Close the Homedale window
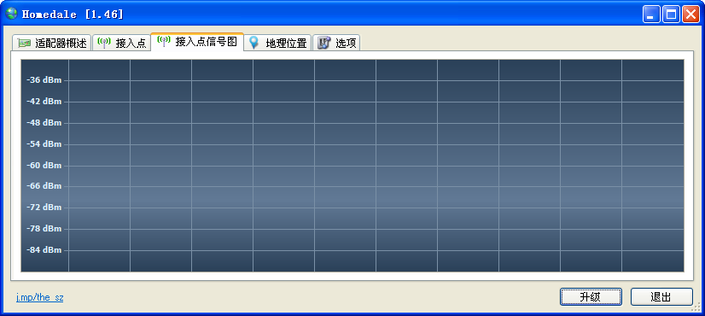Image resolution: width=705 pixels, height=316 pixels. tap(690, 15)
